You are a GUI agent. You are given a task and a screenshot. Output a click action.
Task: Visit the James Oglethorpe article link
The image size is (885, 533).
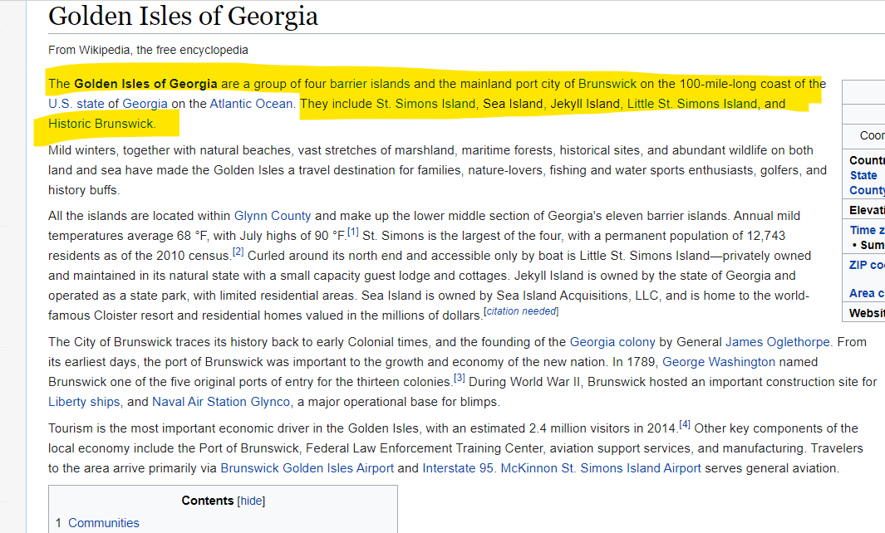click(x=778, y=342)
